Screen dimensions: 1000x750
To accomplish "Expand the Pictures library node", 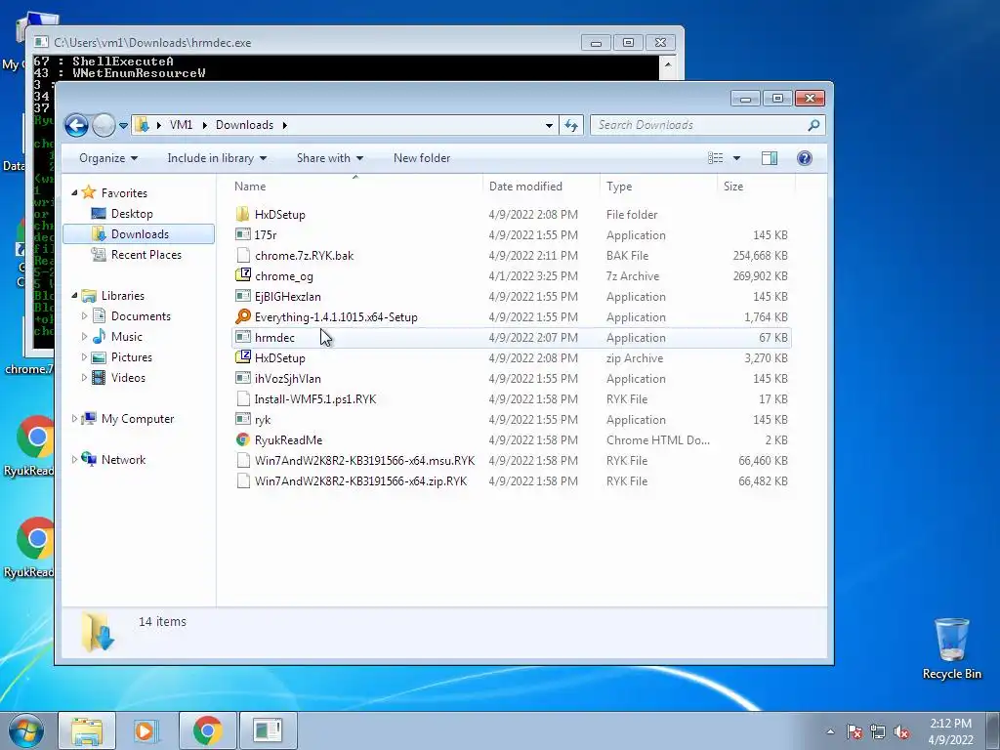I will (x=84, y=357).
